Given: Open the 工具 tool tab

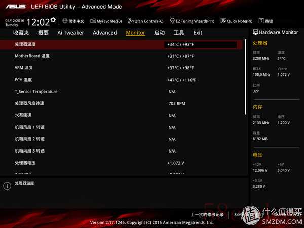Looking at the screenshot, I should tap(179, 33).
